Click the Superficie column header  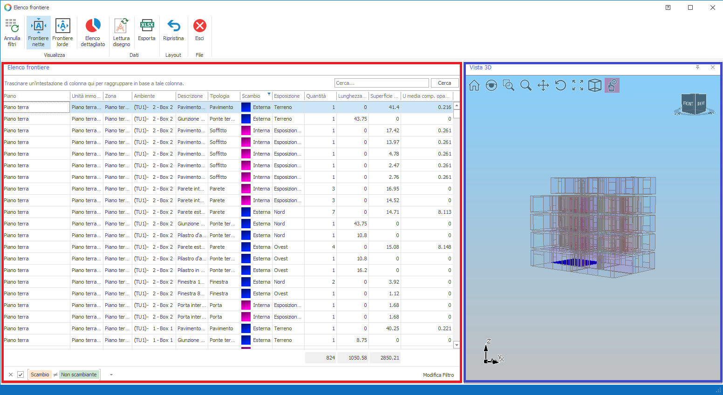(384, 96)
